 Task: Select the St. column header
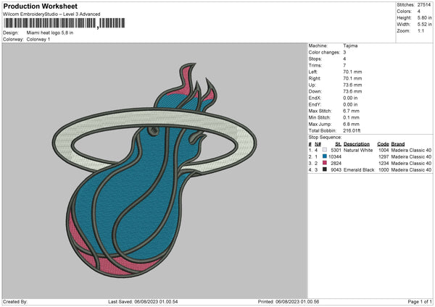click(x=338, y=144)
